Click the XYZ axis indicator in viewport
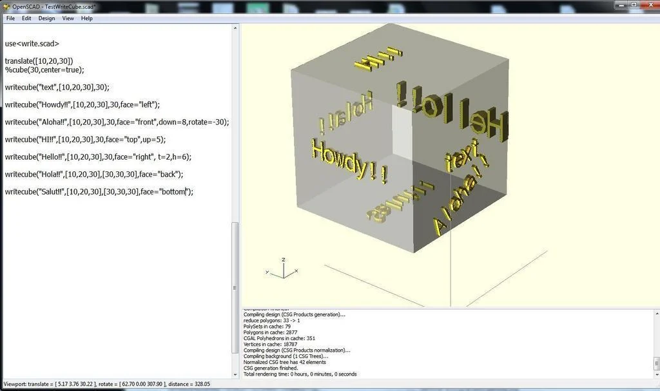Viewport: 660px width, 391px height. tap(282, 268)
